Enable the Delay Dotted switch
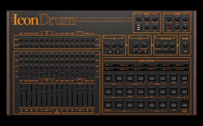Image resolution: width=203 pixels, height=126 pixels. (139, 29)
